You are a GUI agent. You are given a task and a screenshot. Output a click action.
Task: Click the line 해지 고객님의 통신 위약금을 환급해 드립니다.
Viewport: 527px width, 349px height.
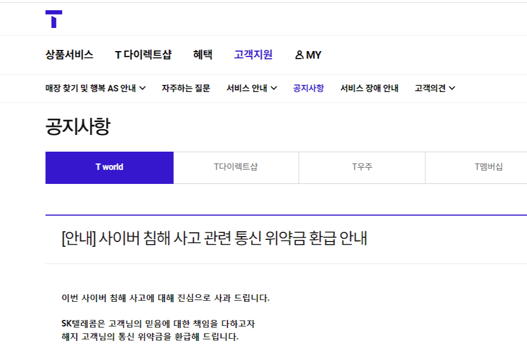[x=150, y=337]
